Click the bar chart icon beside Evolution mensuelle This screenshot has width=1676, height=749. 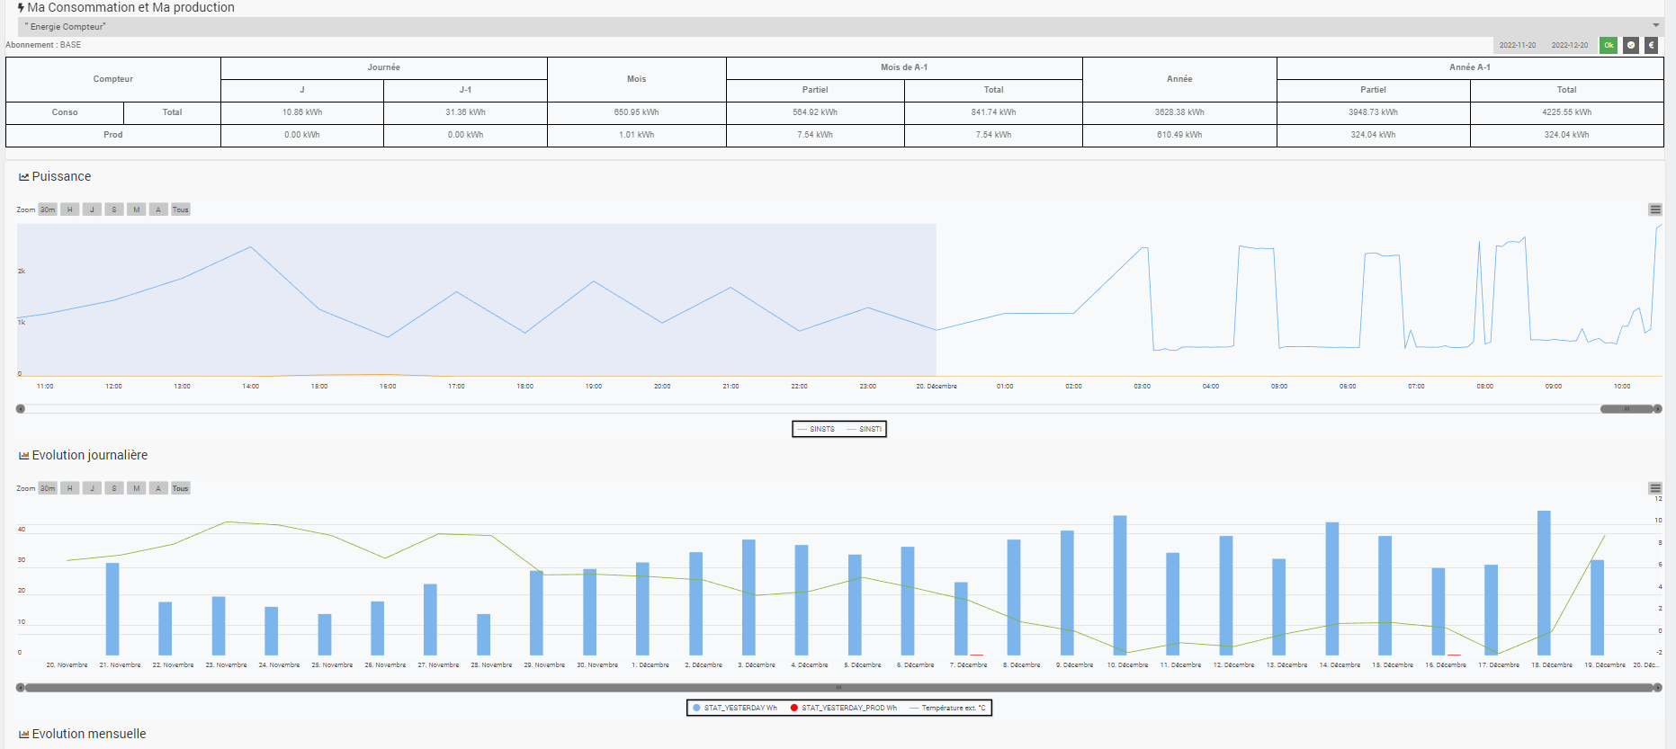[x=24, y=735]
